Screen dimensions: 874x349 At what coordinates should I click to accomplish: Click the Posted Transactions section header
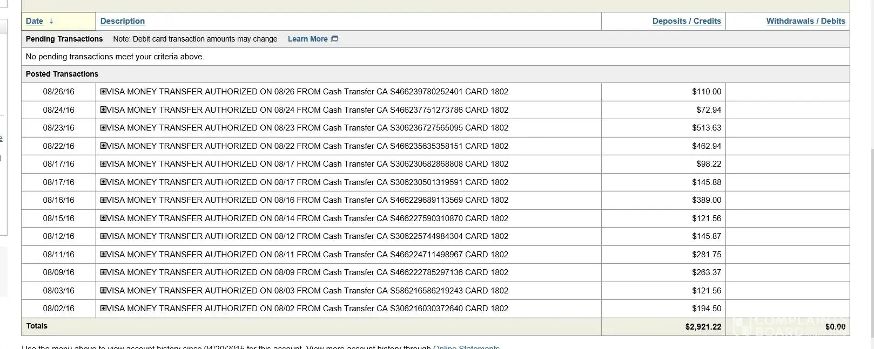pos(62,74)
